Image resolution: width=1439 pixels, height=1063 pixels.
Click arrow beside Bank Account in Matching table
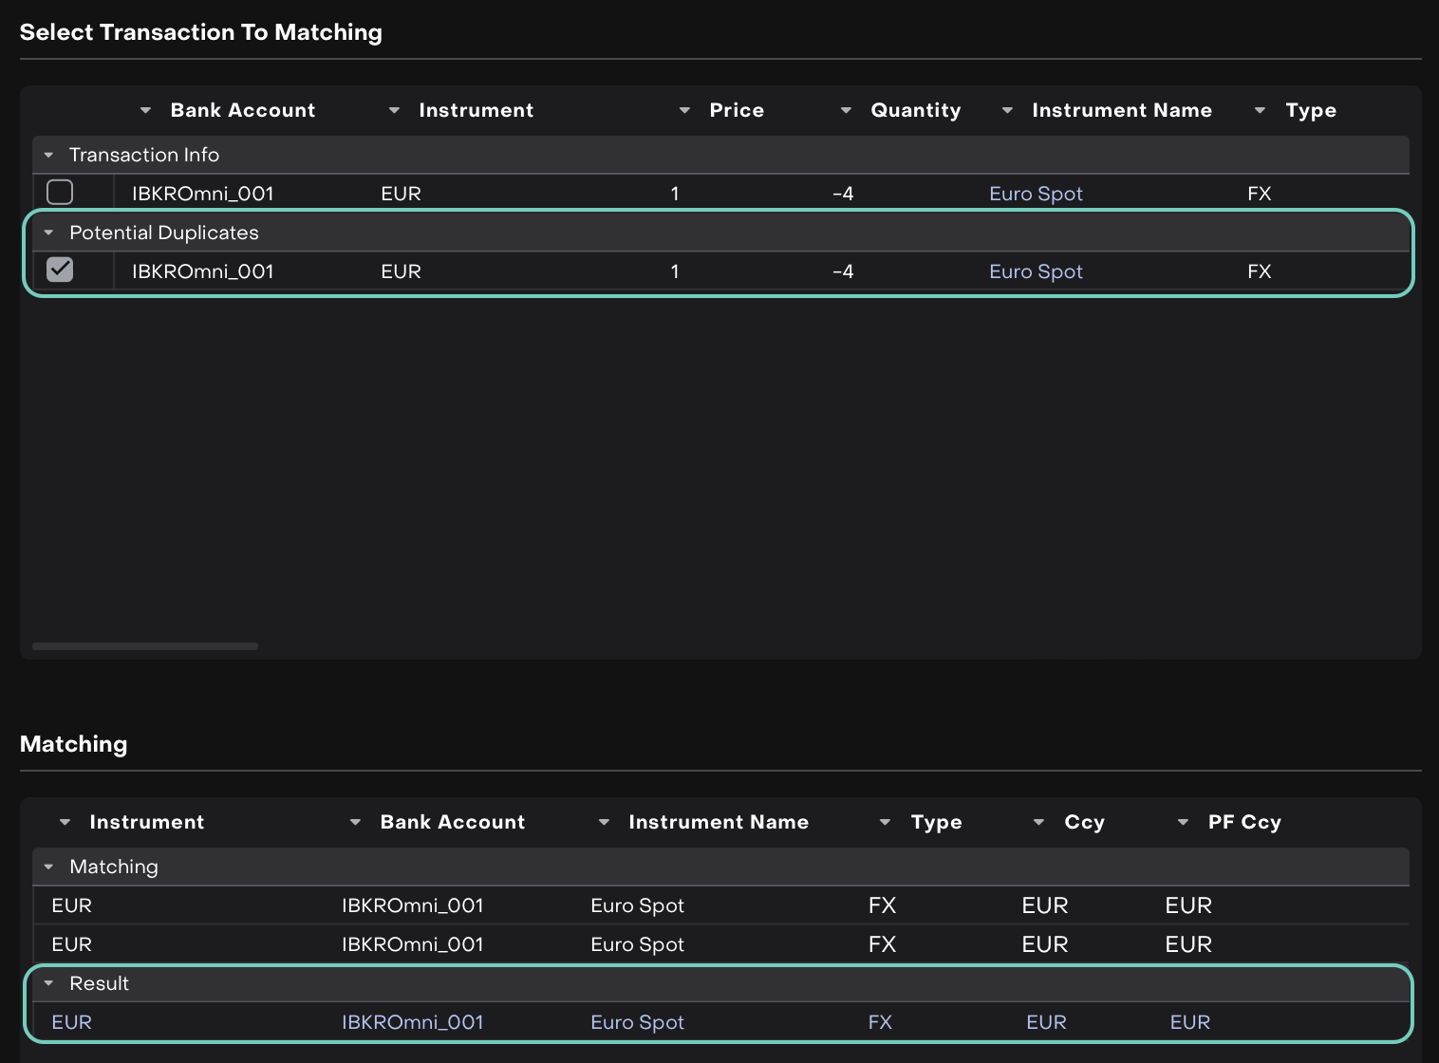pyautogui.click(x=355, y=823)
